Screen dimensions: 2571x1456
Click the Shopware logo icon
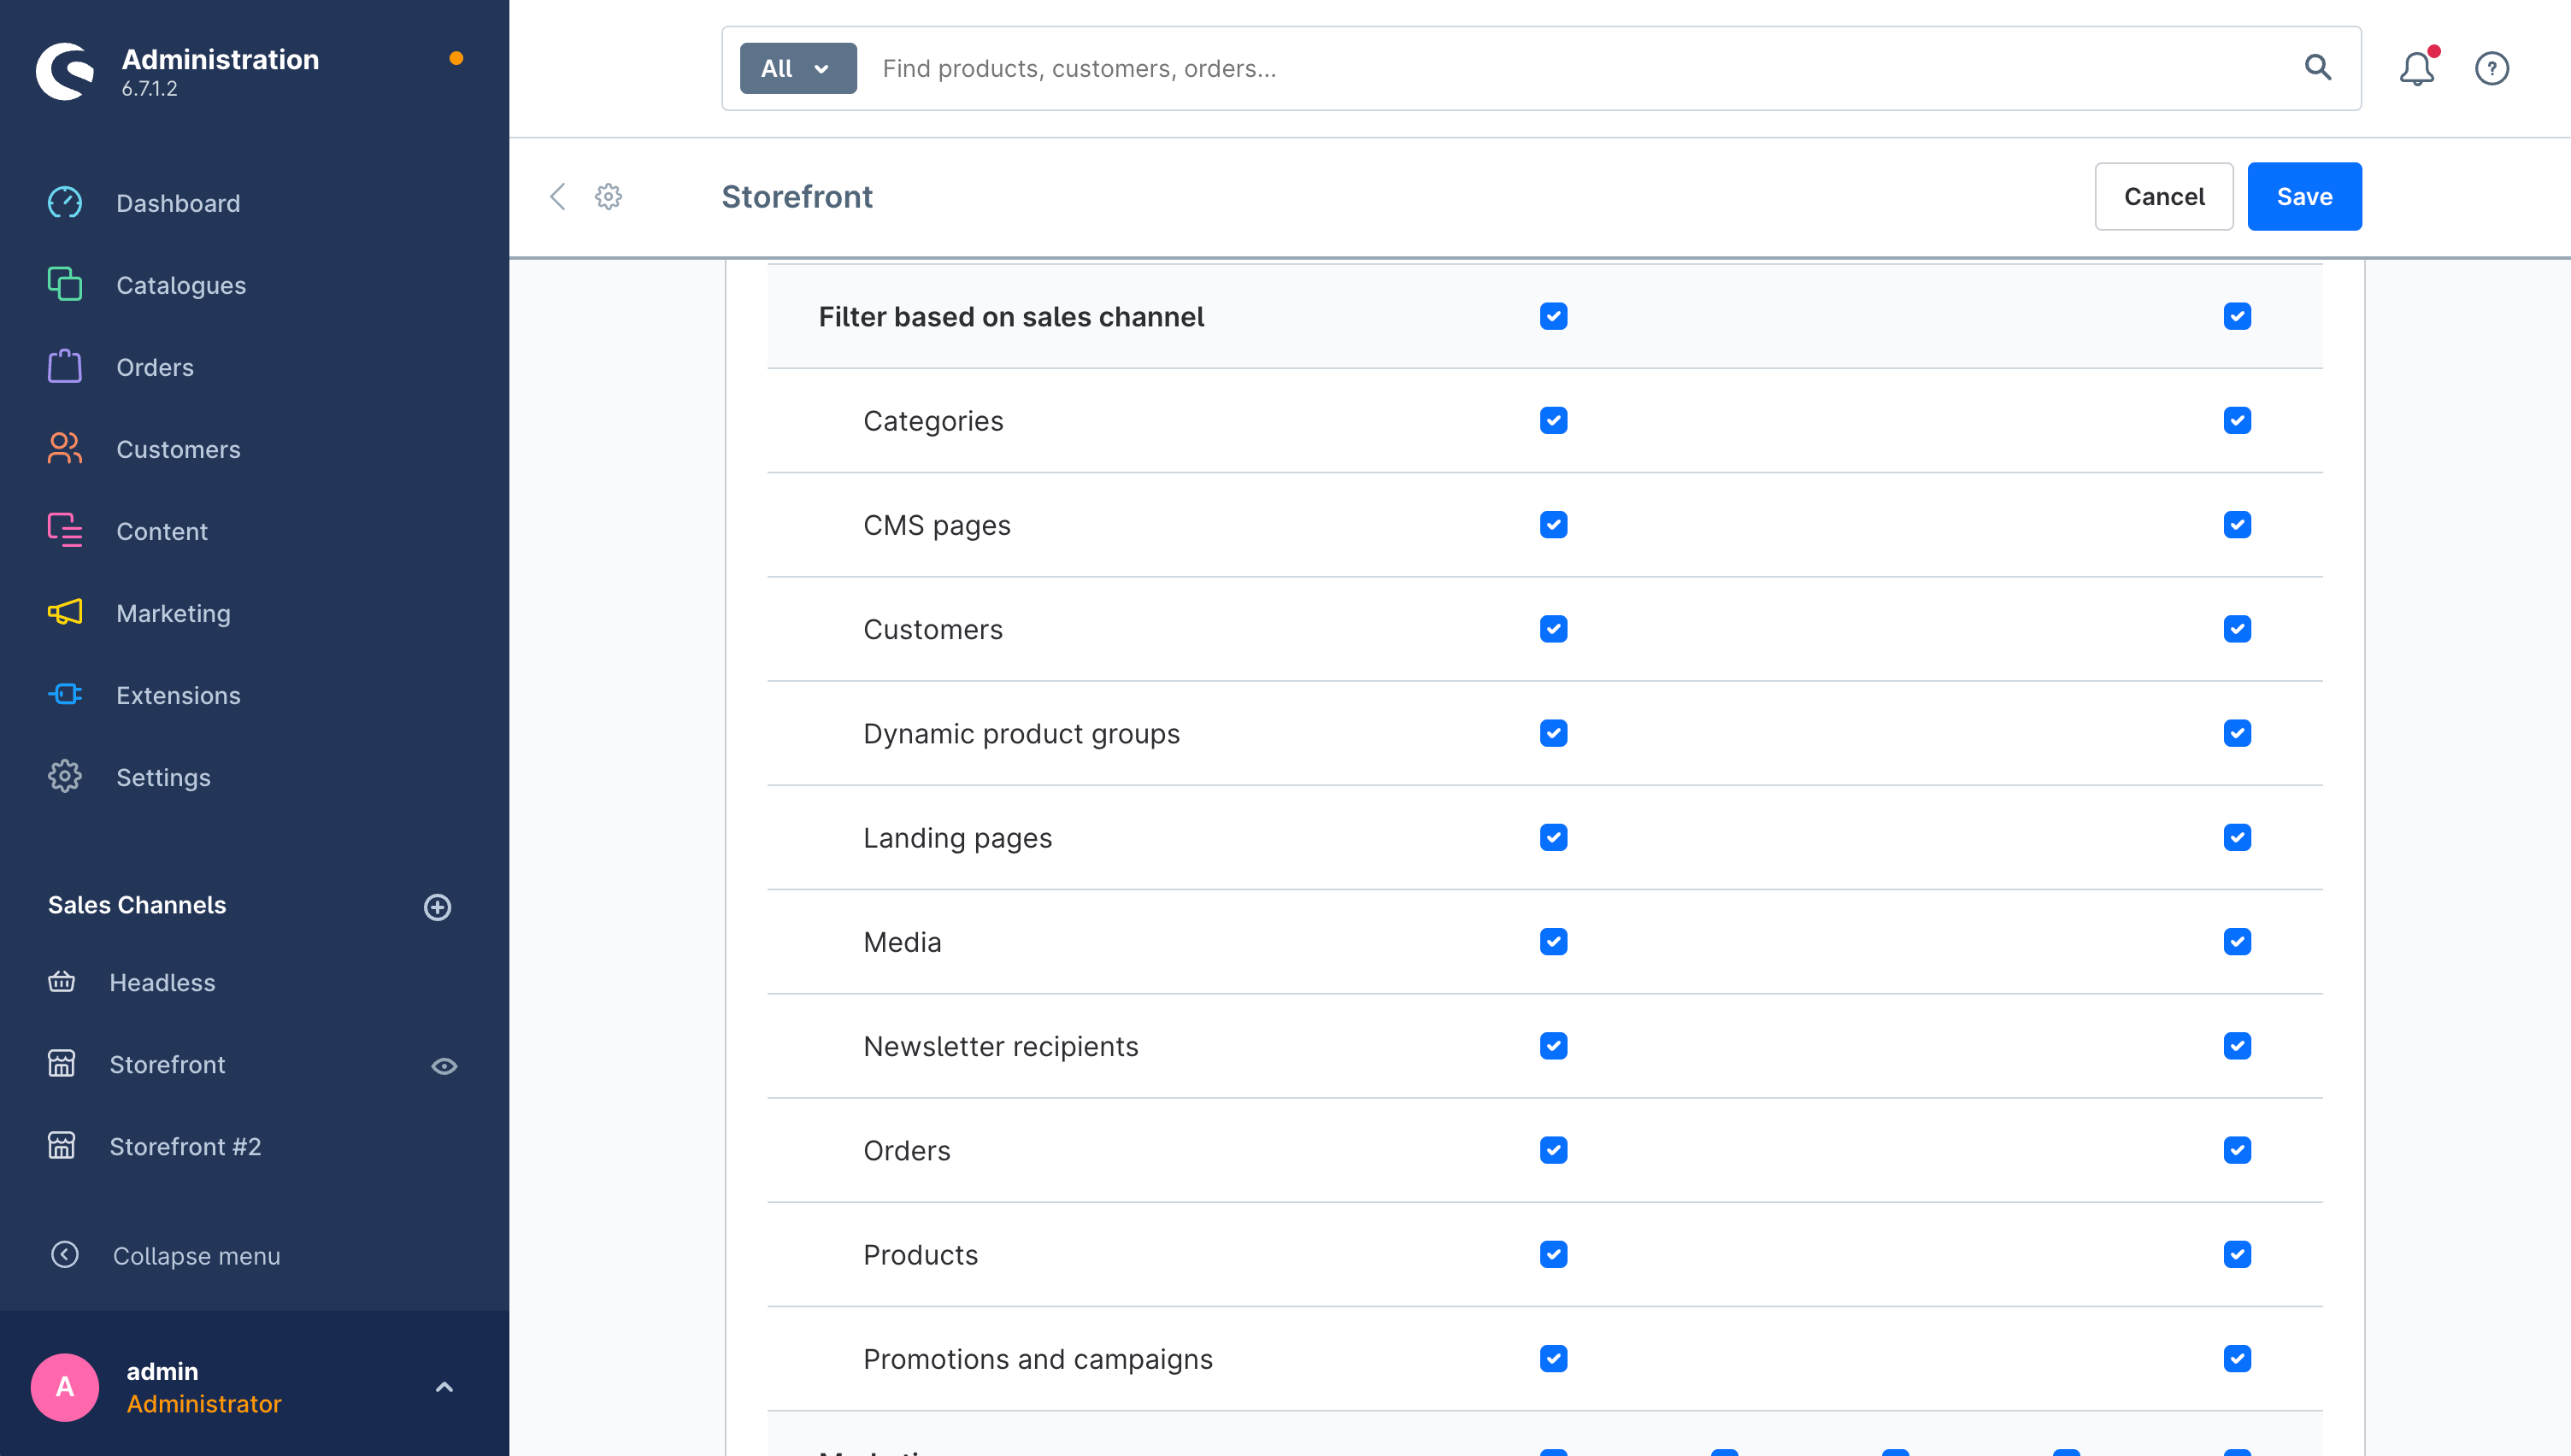[x=65, y=71]
